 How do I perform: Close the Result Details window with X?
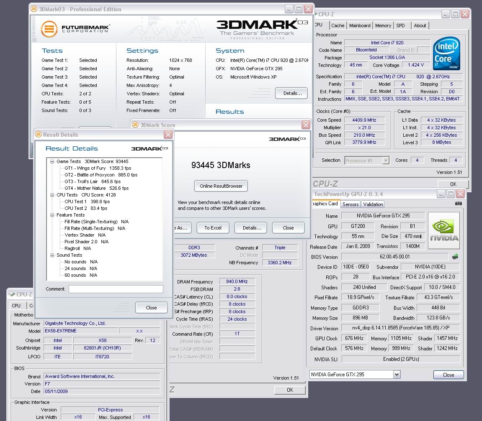pos(168,134)
